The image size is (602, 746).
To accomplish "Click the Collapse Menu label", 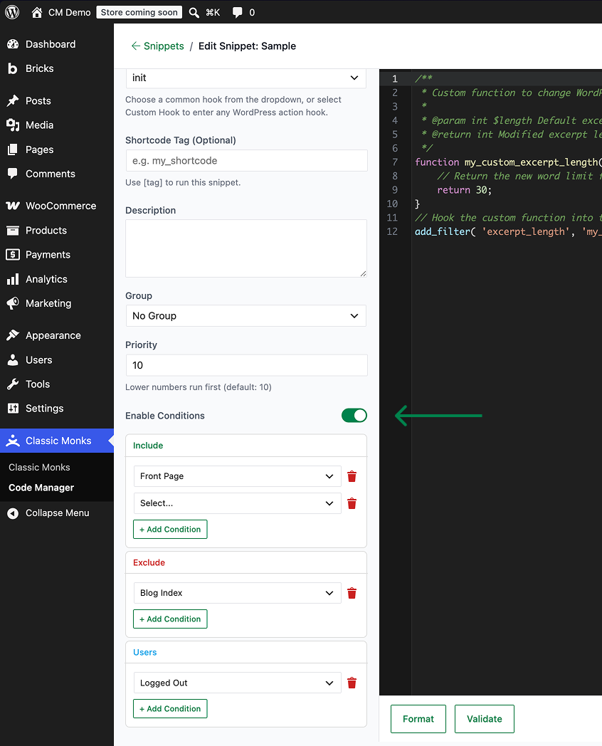I will (x=58, y=513).
